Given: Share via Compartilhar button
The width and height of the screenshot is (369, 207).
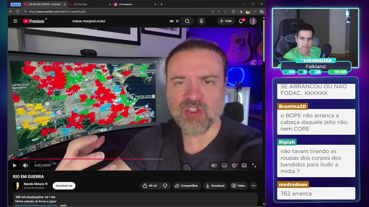Looking at the screenshot, I should pyautogui.click(x=187, y=186).
